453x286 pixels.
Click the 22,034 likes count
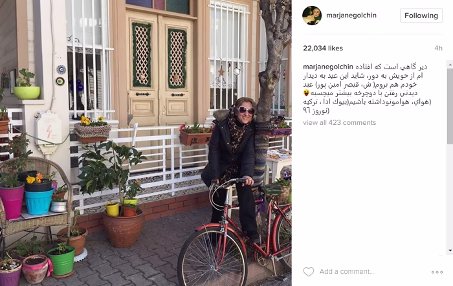pyautogui.click(x=323, y=49)
